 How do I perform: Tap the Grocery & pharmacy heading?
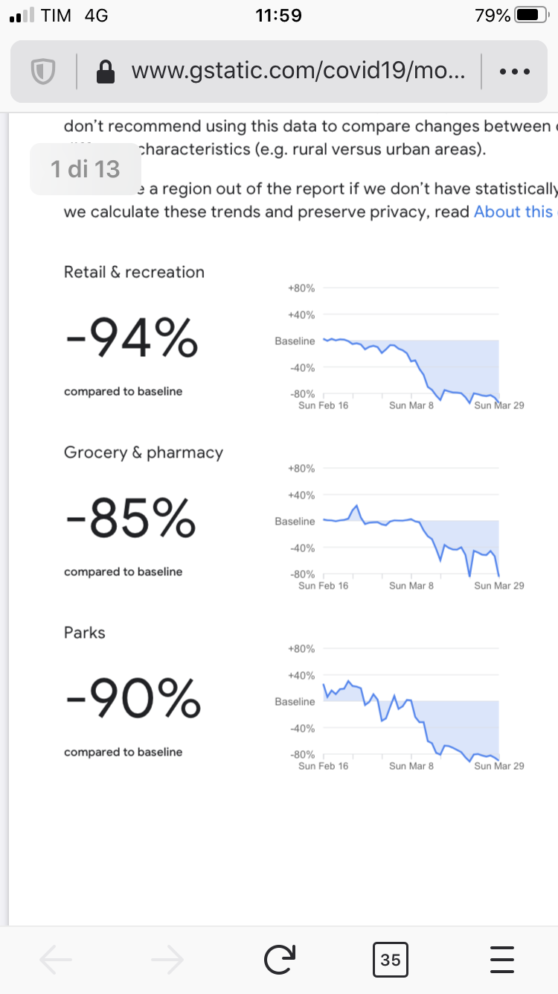click(144, 452)
